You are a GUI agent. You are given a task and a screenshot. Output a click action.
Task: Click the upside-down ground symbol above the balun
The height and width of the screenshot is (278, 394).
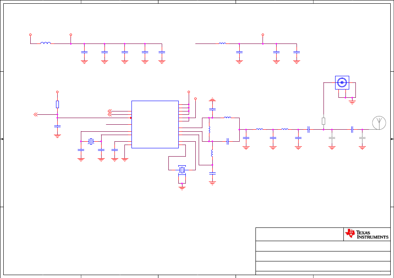[212, 99]
